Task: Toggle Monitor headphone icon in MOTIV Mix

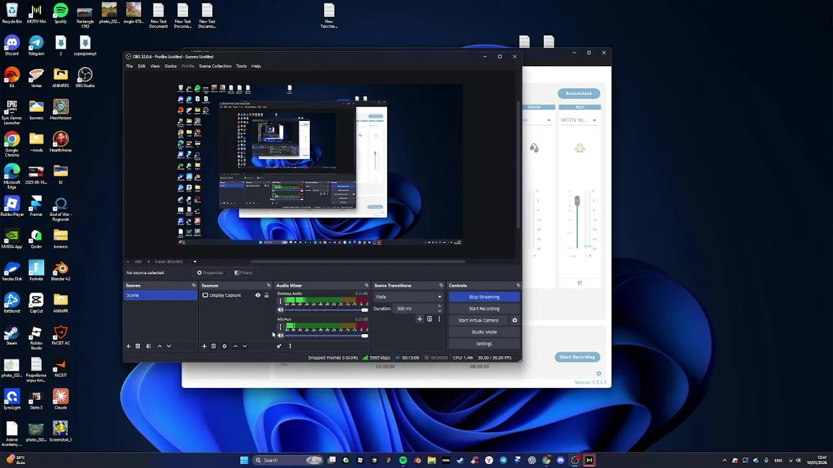Action: click(x=534, y=148)
